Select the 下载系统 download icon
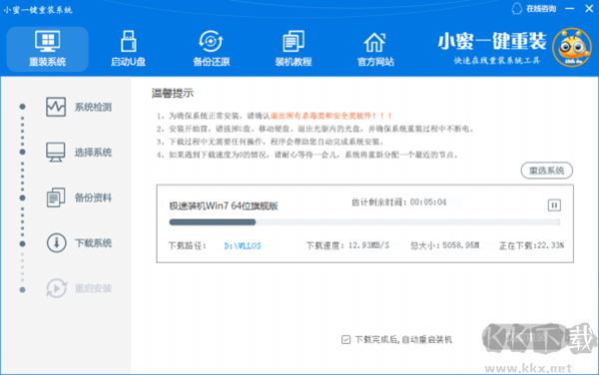The image size is (599, 375). (x=56, y=243)
